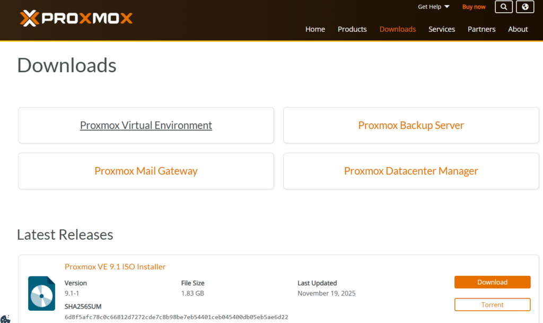
Task: Open the About menu item
Action: click(x=518, y=29)
